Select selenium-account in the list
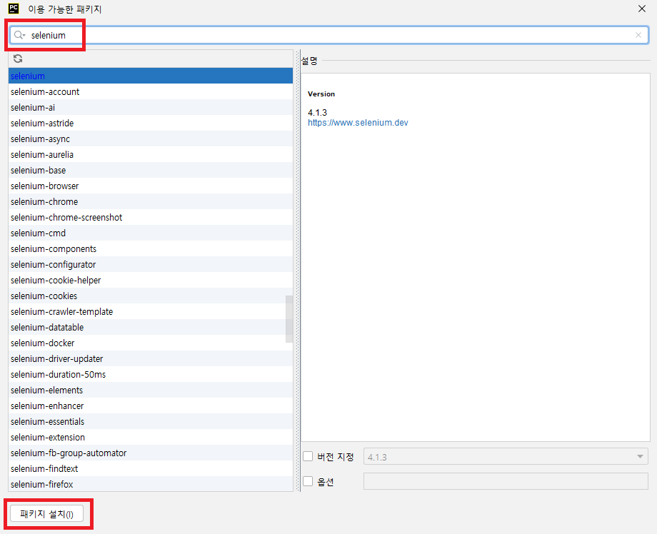657x534 pixels. coord(151,91)
